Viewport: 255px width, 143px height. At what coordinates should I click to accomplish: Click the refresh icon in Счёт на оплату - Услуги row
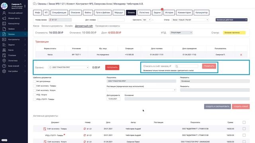[x=84, y=141]
